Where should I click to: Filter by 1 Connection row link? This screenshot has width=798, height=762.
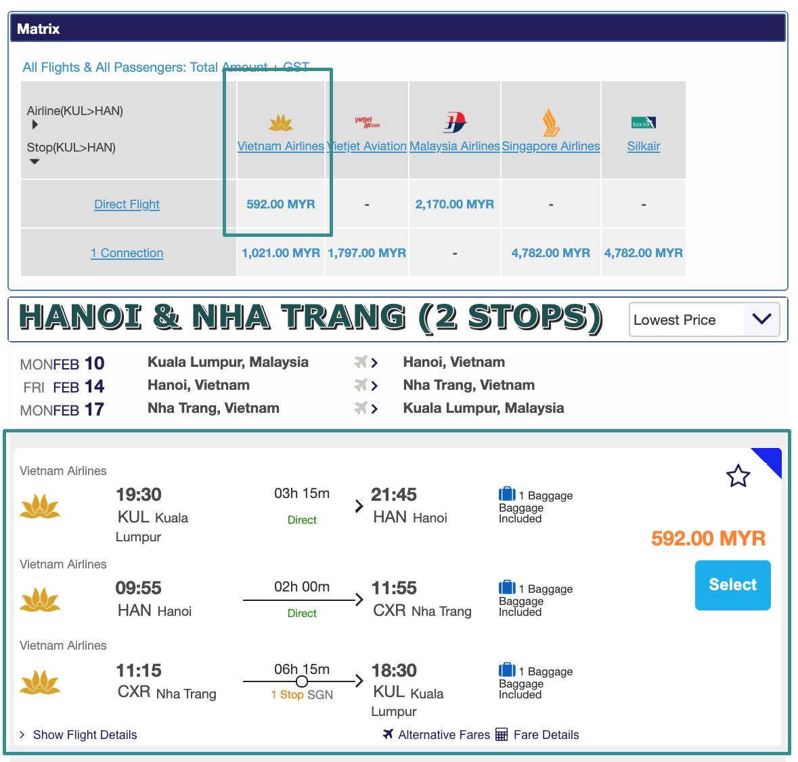tap(127, 253)
